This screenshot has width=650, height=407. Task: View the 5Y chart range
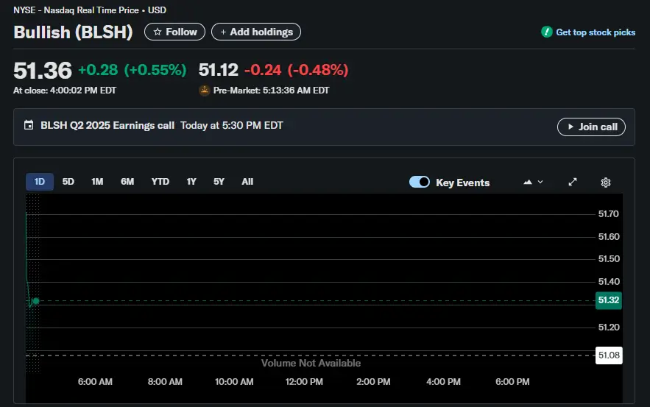point(219,182)
